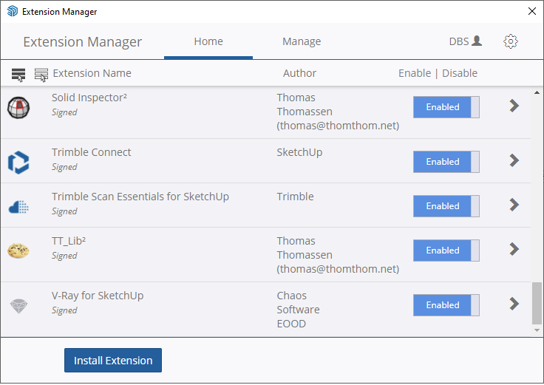Click the select-all extensions icon

click(x=18, y=74)
